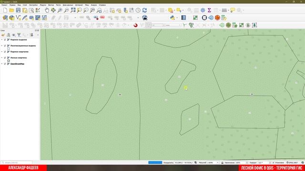The height and width of the screenshot is (171, 305).
Task: Open project using the yellow folder icon
Action: click(x=11, y=10)
